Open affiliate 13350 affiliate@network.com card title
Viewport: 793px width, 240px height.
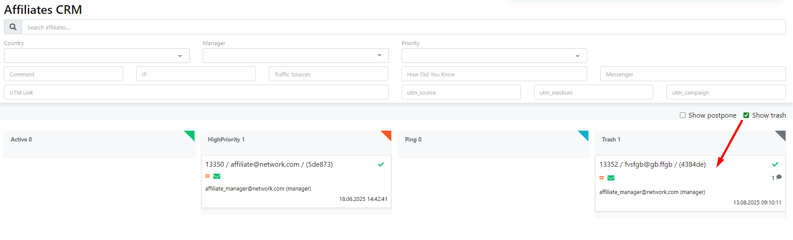tap(269, 164)
